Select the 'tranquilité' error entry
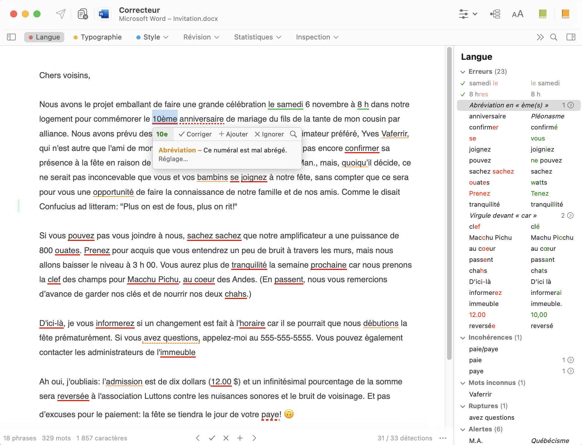Screen dimensions: 582x445 (484, 204)
